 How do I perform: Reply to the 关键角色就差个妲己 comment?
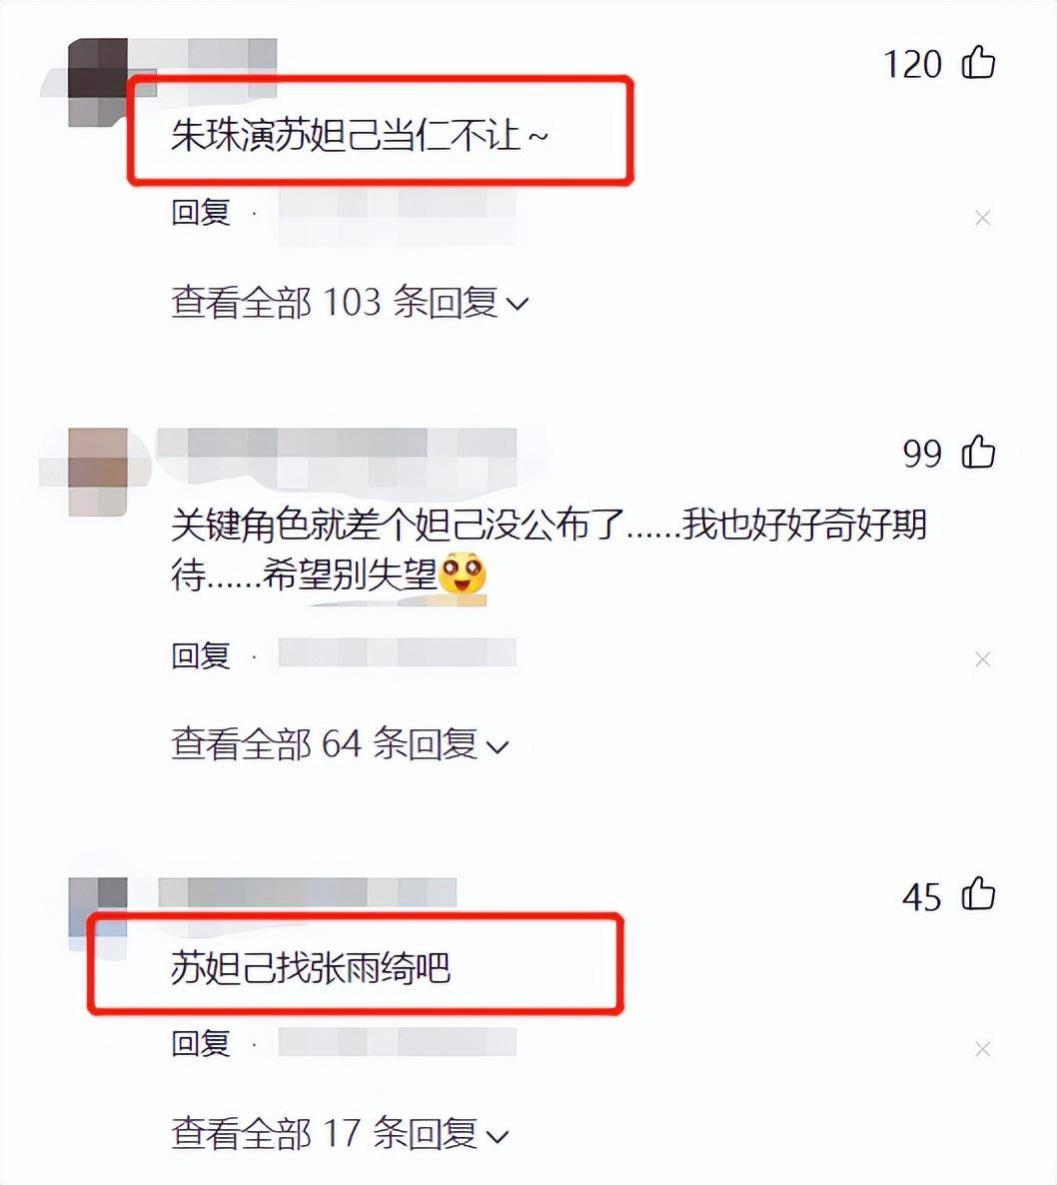pyautogui.click(x=200, y=654)
